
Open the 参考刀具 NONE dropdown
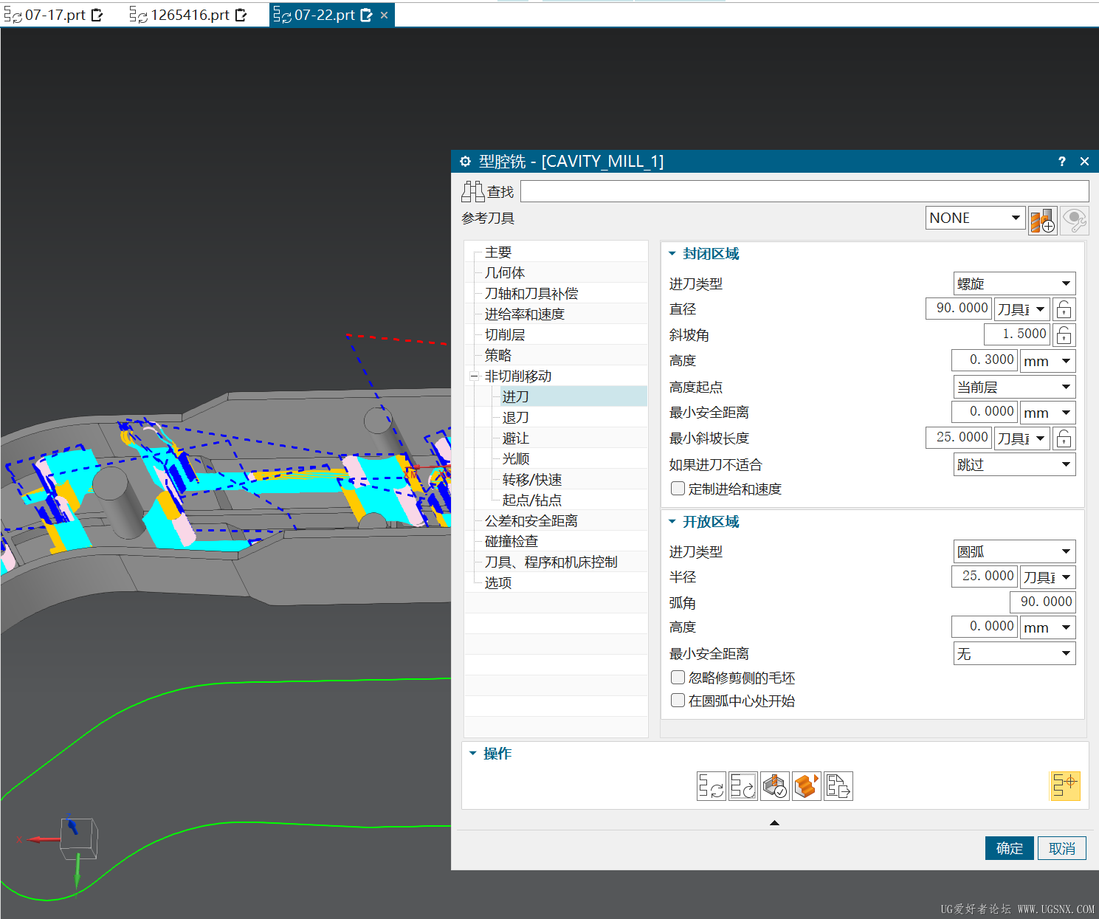coord(976,218)
